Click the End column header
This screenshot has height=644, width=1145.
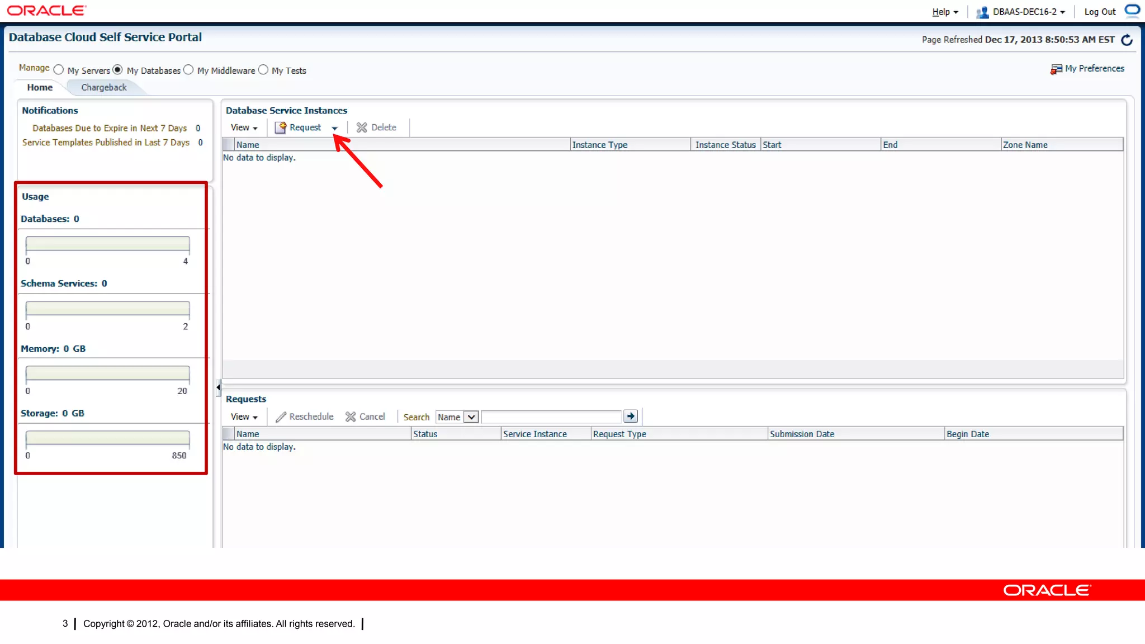pyautogui.click(x=941, y=145)
